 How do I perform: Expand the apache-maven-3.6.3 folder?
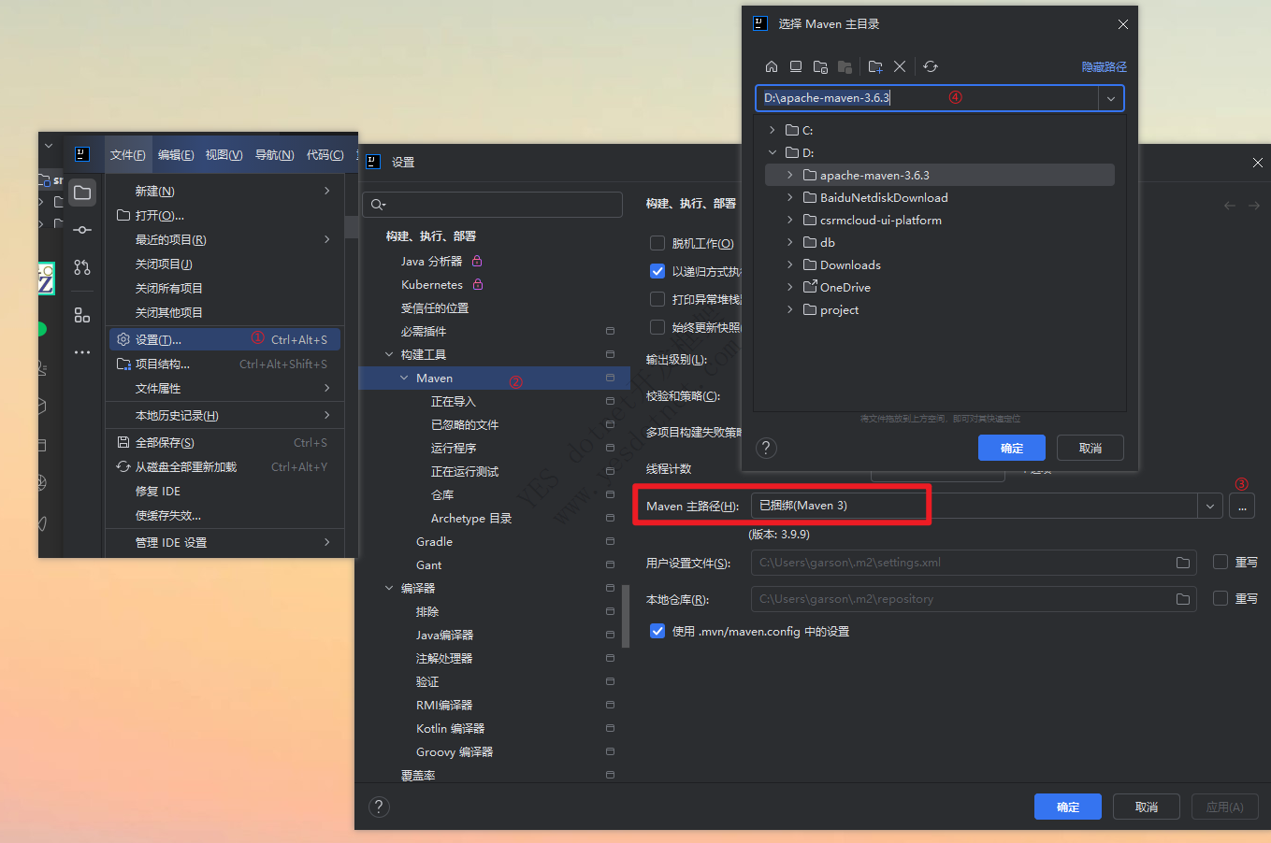[789, 175]
